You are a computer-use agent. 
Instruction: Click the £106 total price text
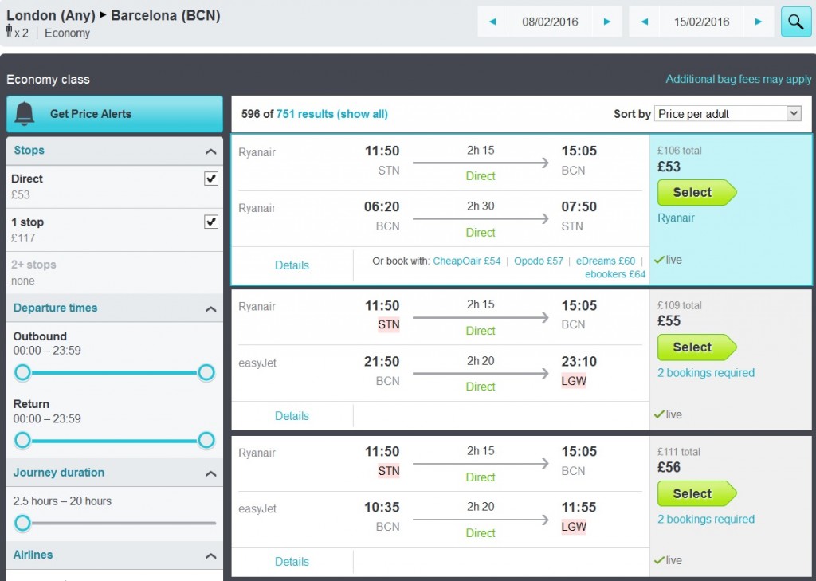coord(679,151)
